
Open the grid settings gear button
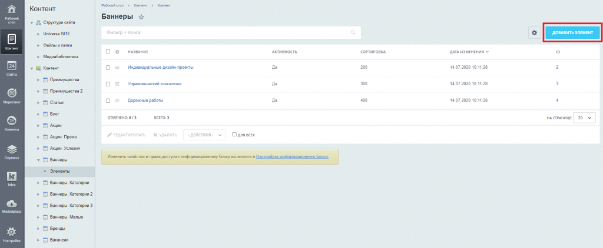pyautogui.click(x=534, y=33)
